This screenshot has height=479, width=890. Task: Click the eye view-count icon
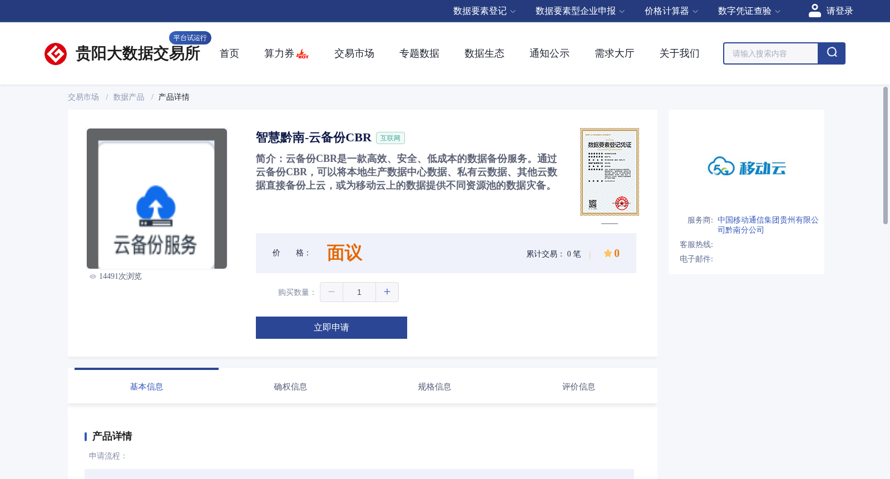(x=93, y=276)
